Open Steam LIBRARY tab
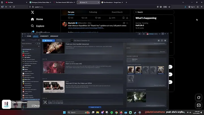This screenshot has width=204, height=115. [x=35, y=36]
